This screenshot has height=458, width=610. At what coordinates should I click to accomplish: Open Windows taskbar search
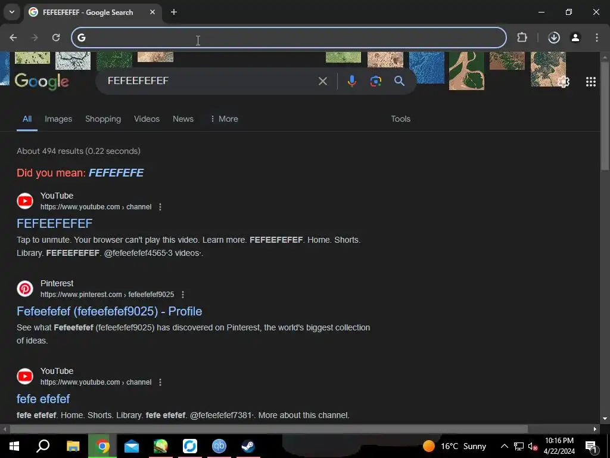click(x=43, y=446)
